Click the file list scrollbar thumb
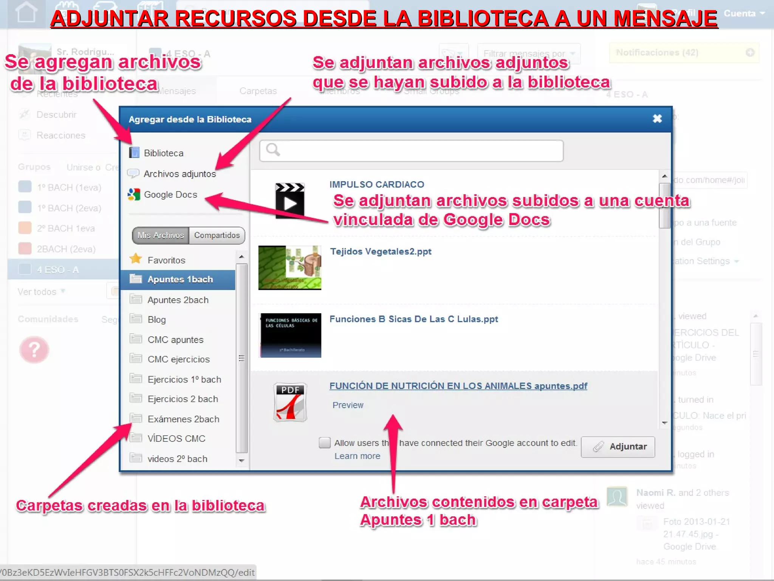The image size is (774, 581). pos(664,205)
